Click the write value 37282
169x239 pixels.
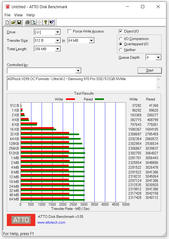coord(137,106)
